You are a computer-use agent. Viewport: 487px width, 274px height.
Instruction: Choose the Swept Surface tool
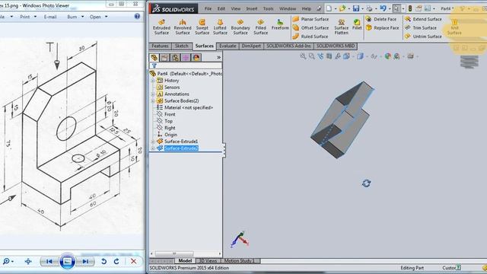202,27
